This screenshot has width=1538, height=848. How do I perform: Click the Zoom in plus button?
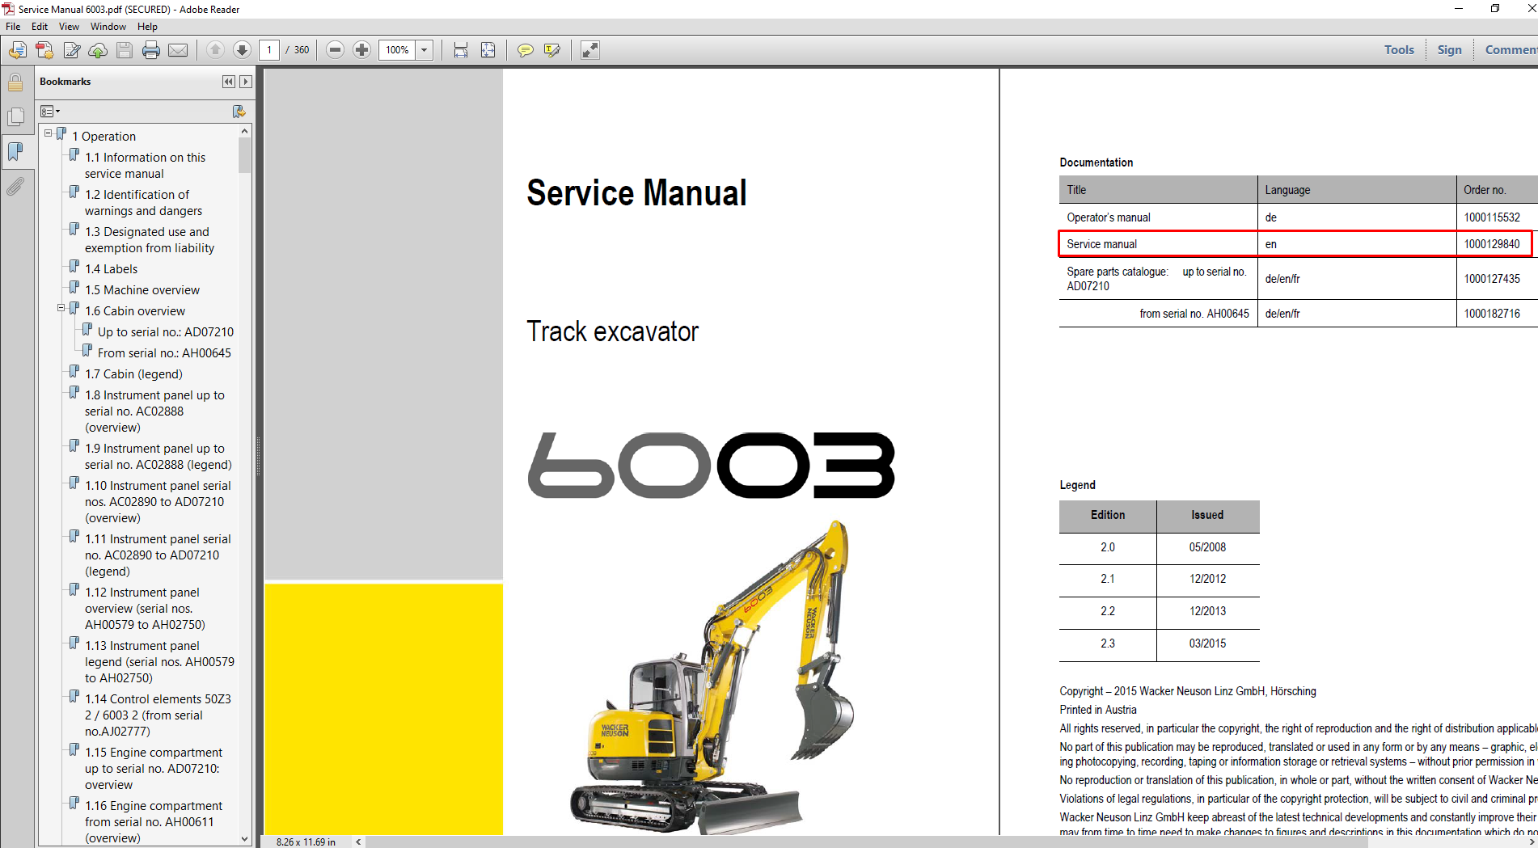(361, 50)
